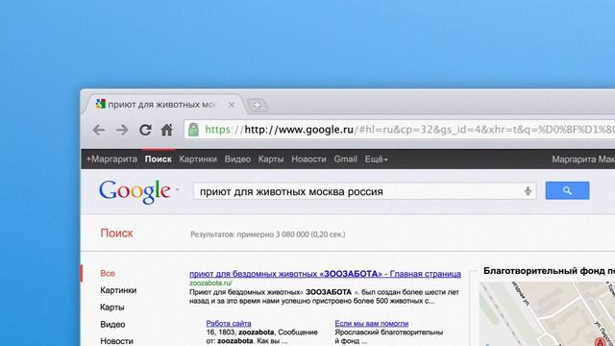Open the Работа сайта sitelink
Screen dimensions: 615x346
229,324
